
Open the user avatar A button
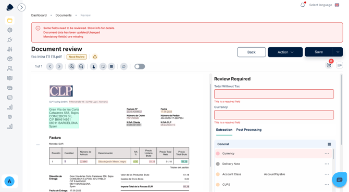(x=9, y=181)
